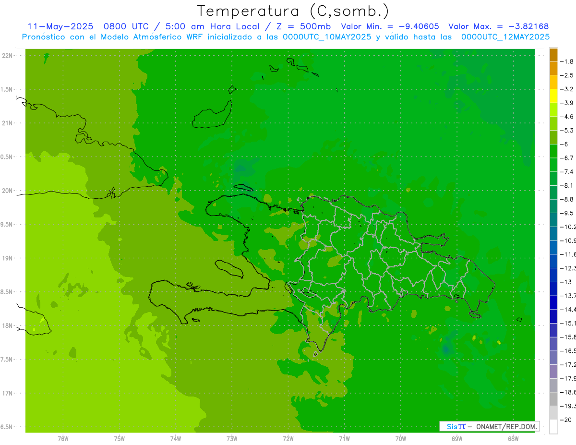
Task: Click the '-2.5' legend value
Action: tap(567, 75)
